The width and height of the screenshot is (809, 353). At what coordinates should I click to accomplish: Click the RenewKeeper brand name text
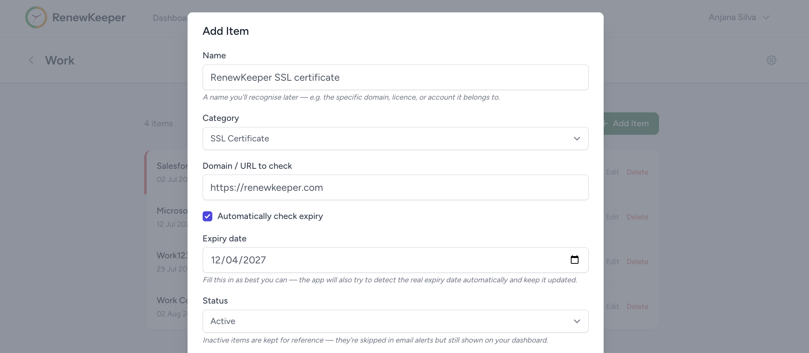point(89,17)
